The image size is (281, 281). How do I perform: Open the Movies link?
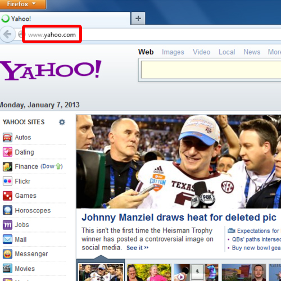25,269
